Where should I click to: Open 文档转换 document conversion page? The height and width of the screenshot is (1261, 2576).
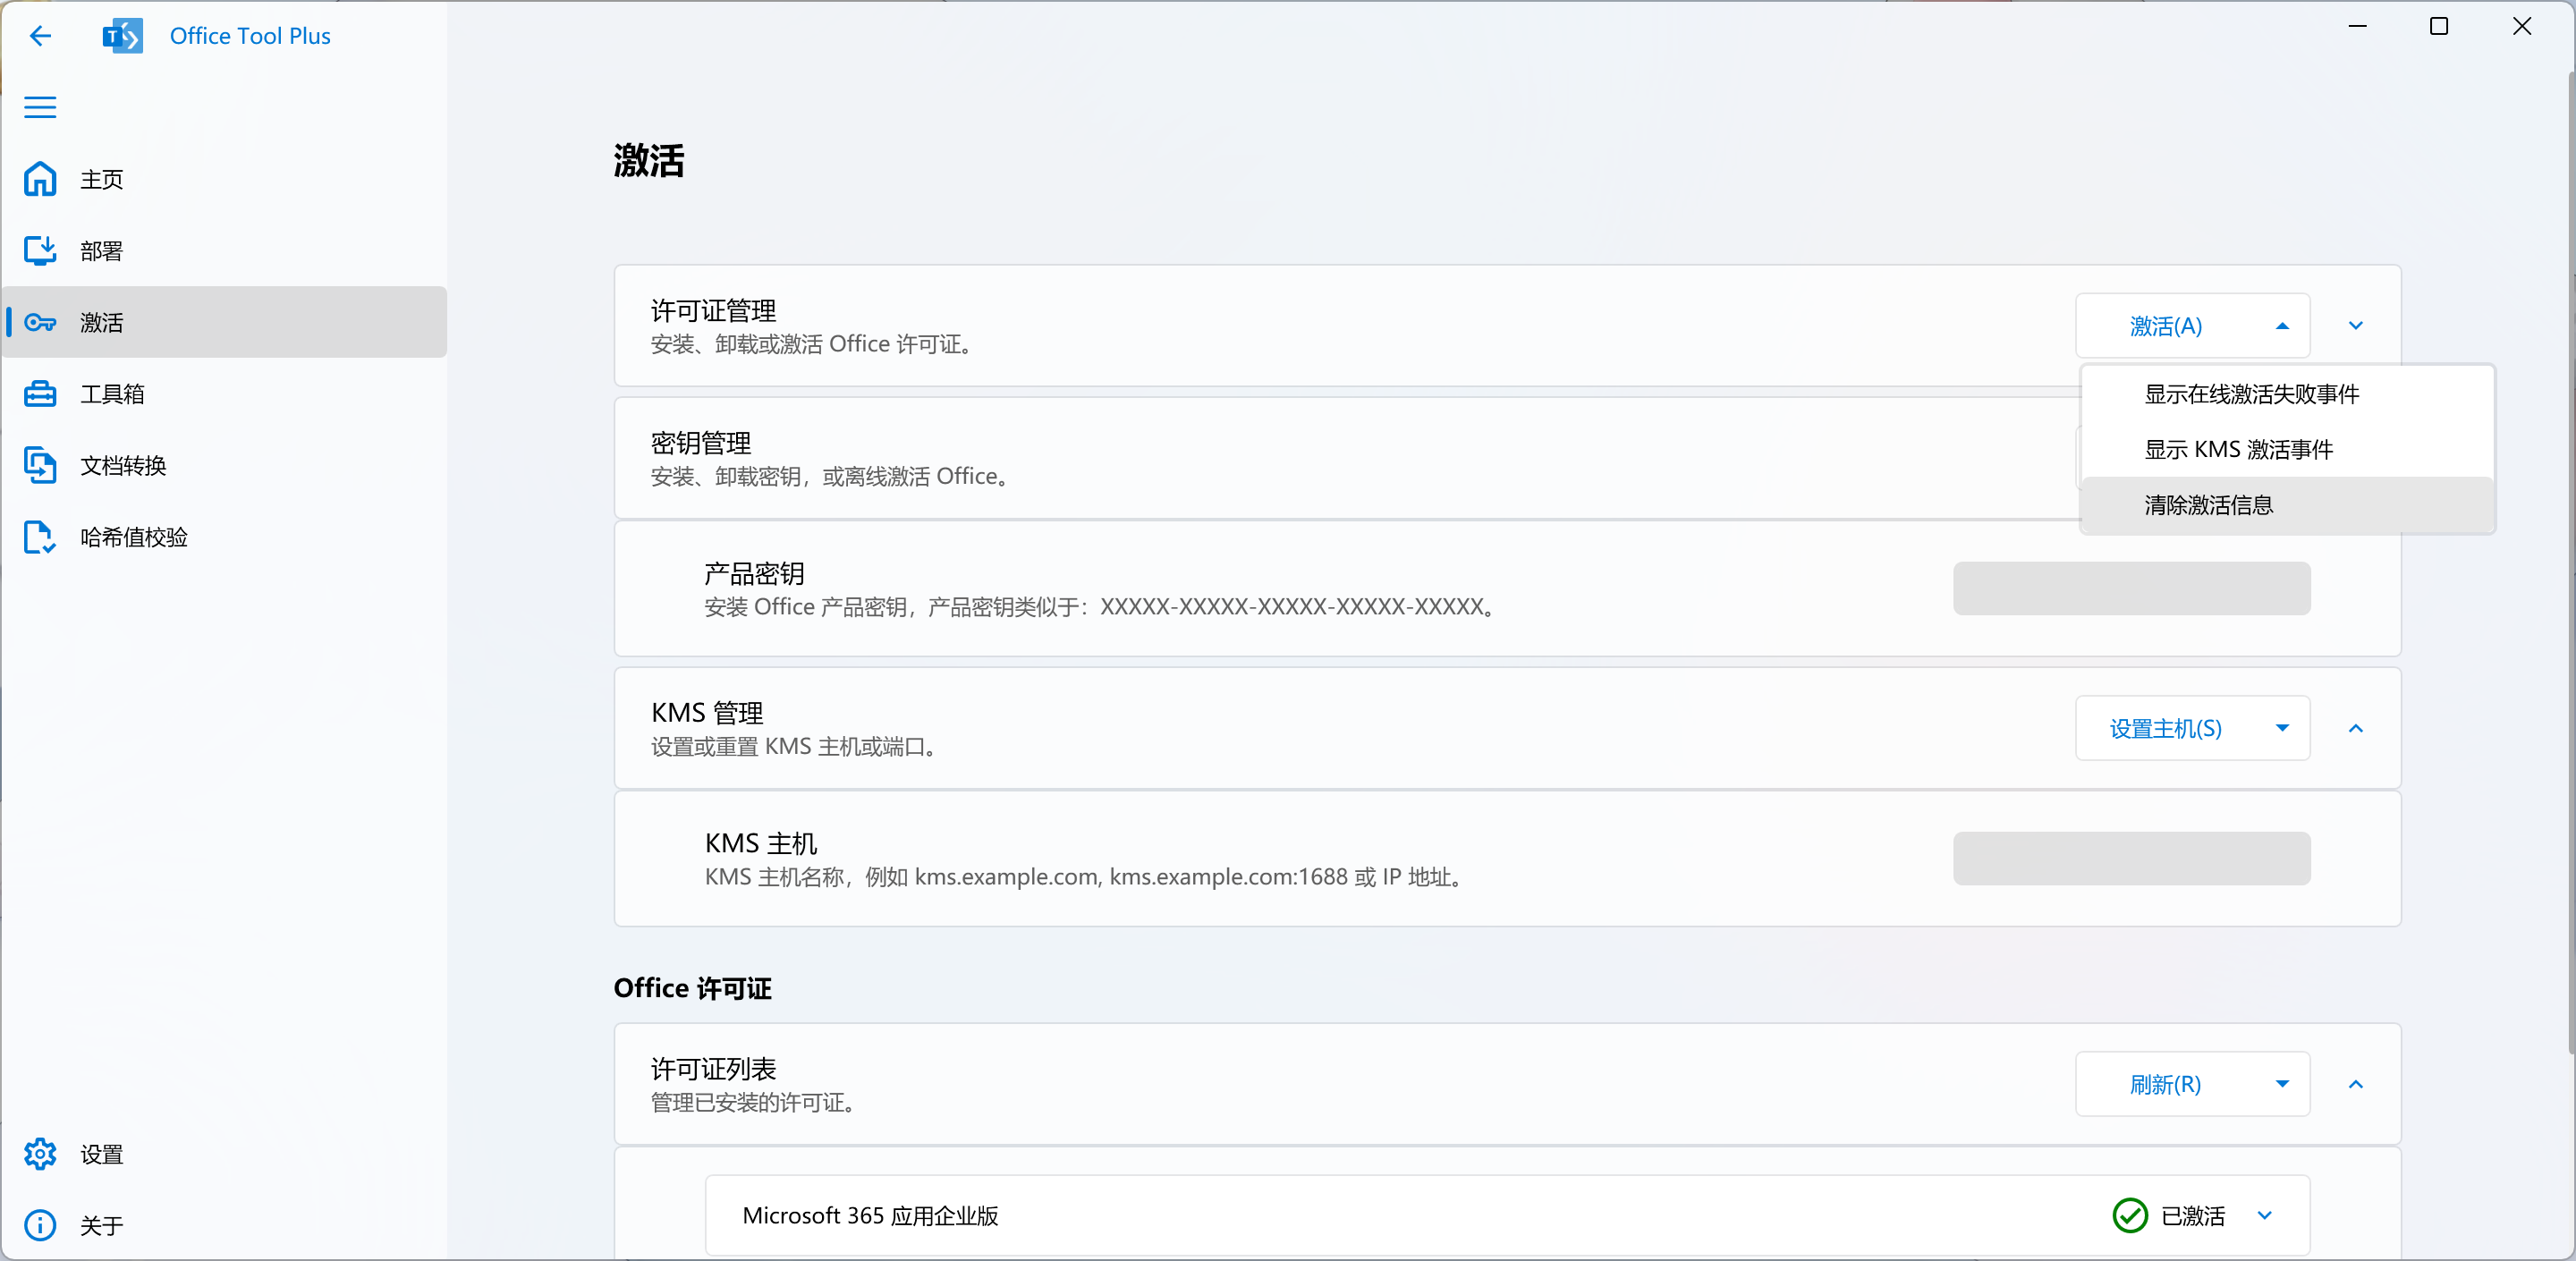coord(122,465)
